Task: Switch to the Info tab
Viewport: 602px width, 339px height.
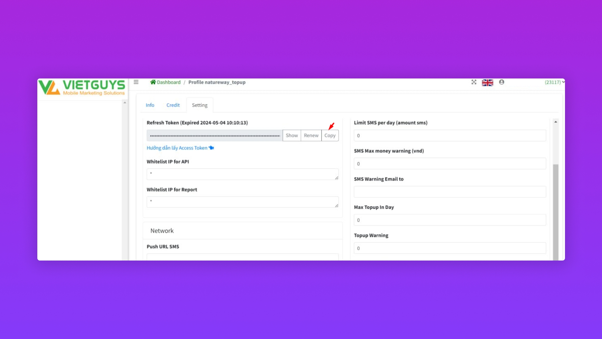Action: (x=150, y=105)
